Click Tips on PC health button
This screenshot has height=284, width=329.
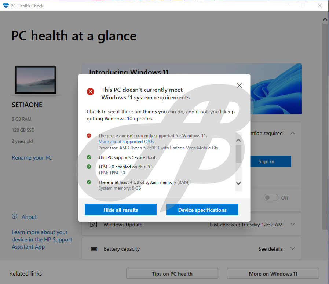[172, 273]
